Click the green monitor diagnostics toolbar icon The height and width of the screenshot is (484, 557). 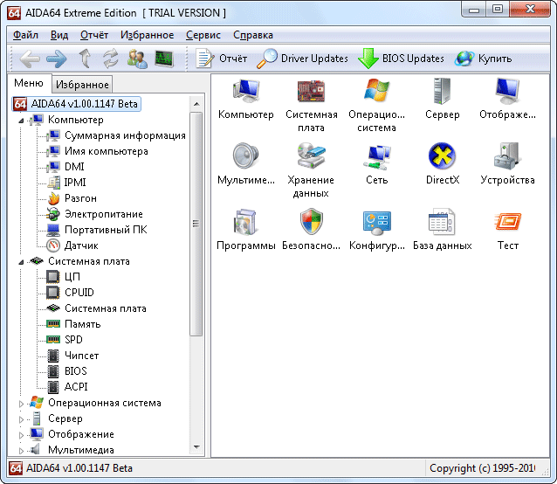pos(164,59)
